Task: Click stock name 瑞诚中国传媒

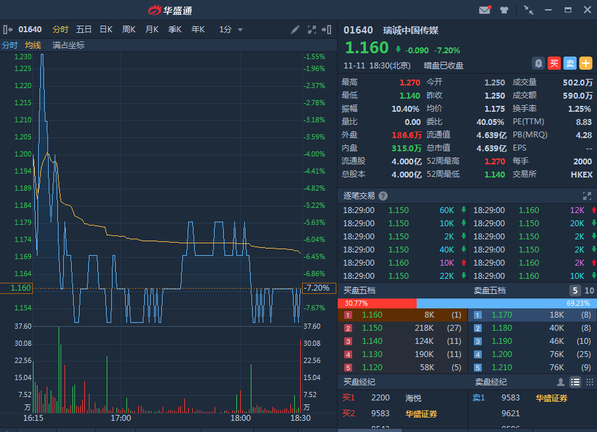Action: coord(411,30)
